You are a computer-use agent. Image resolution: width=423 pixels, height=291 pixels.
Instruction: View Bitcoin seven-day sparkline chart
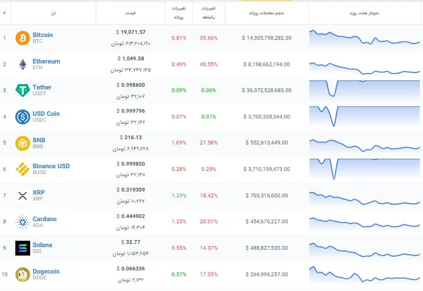tap(365, 38)
